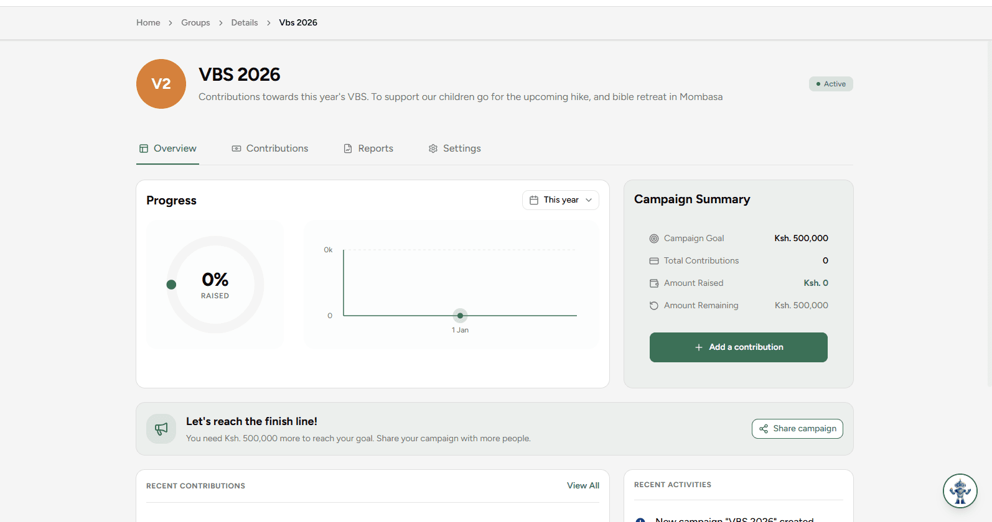This screenshot has height=522, width=992.
Task: Click the V2 campaign avatar
Action: 161,84
